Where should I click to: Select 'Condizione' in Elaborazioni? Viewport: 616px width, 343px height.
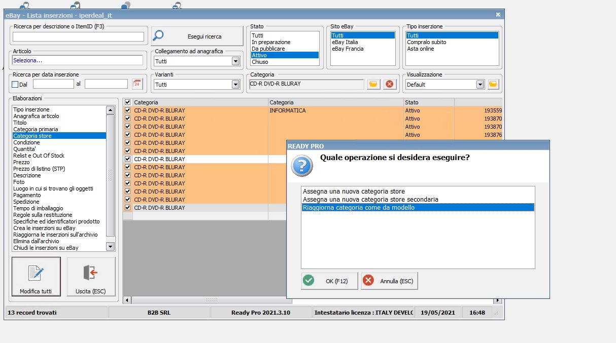click(59, 142)
